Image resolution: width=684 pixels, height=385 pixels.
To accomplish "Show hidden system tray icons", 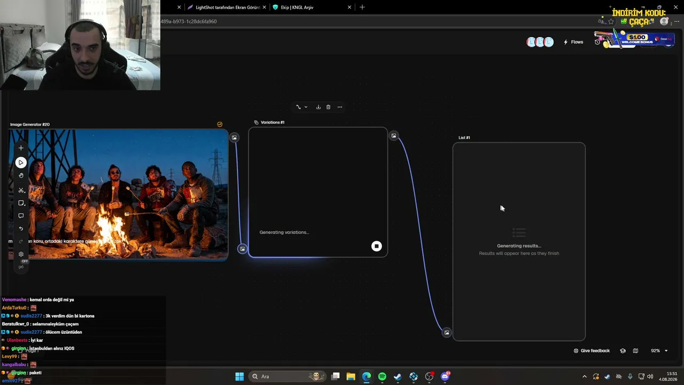I will (x=584, y=376).
